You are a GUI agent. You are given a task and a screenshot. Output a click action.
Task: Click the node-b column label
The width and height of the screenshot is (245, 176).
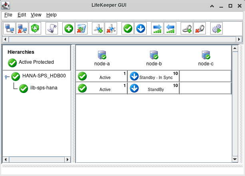point(154,64)
